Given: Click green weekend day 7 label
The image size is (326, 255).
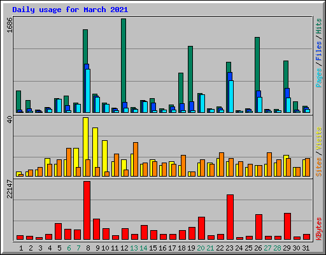Looking at the screenshot, I should [78, 248].
